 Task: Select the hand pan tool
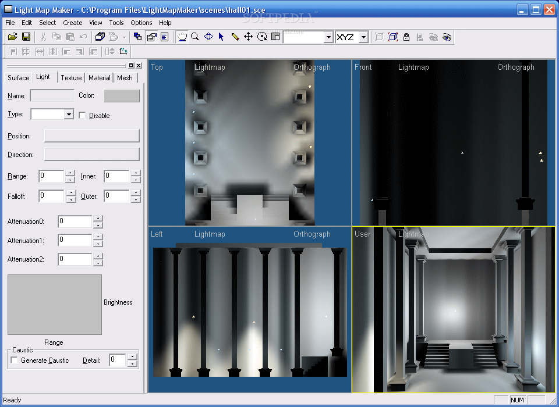pyautogui.click(x=182, y=37)
